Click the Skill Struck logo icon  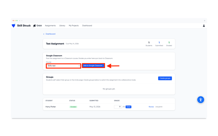[x=13, y=26]
